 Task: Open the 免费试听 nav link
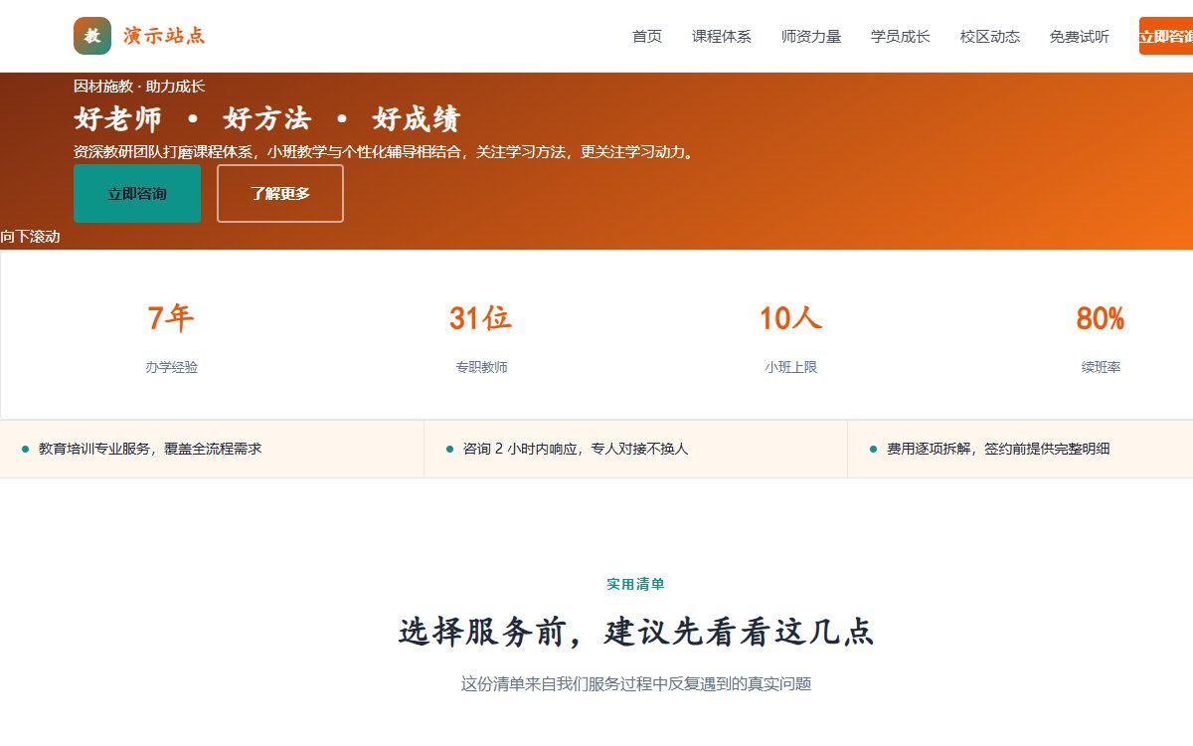1080,37
